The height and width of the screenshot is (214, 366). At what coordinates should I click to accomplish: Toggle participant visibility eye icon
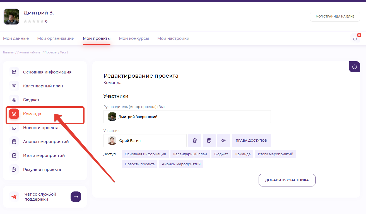[224, 141]
